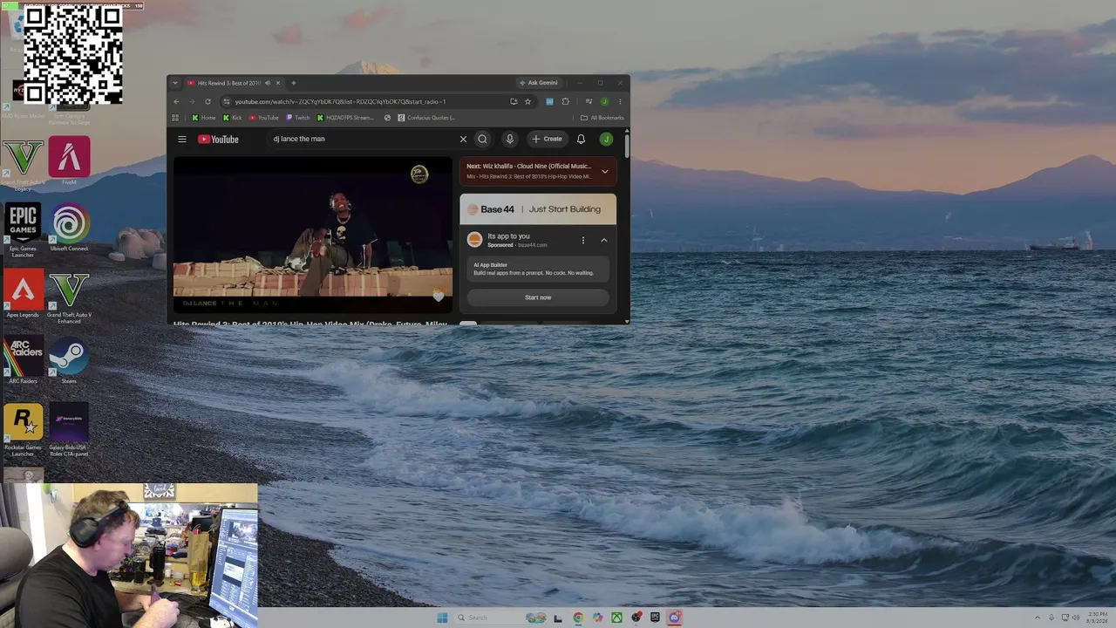Image resolution: width=1116 pixels, height=628 pixels.
Task: Click the YouTube page scrollbar
Action: [626, 146]
